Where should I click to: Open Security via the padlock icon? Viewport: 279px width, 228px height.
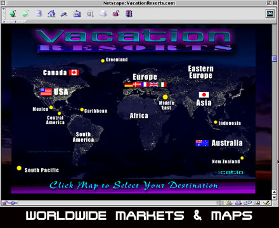coord(116,14)
